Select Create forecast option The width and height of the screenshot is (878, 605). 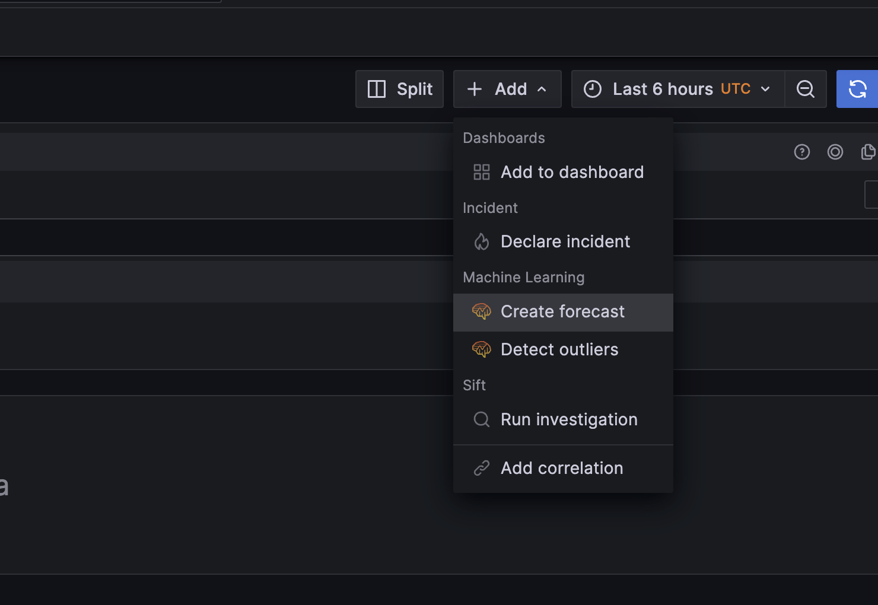point(562,311)
